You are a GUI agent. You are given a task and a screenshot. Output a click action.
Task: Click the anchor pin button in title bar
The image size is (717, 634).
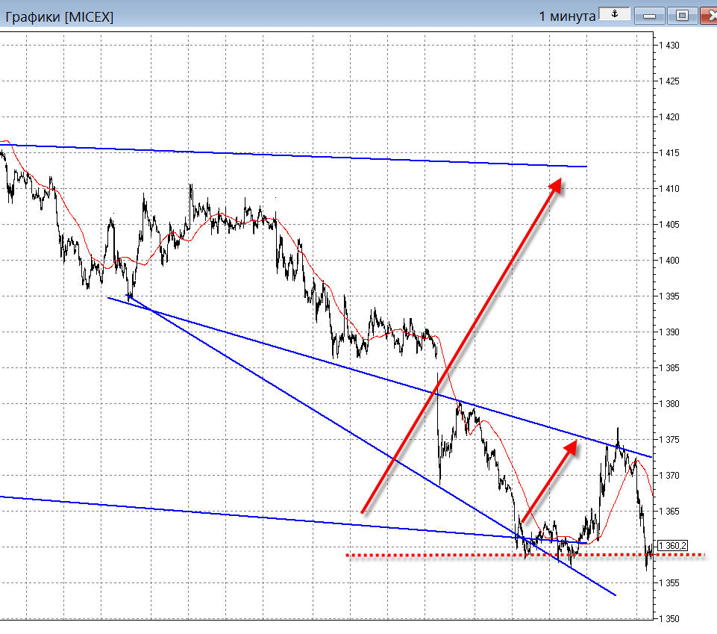(615, 14)
